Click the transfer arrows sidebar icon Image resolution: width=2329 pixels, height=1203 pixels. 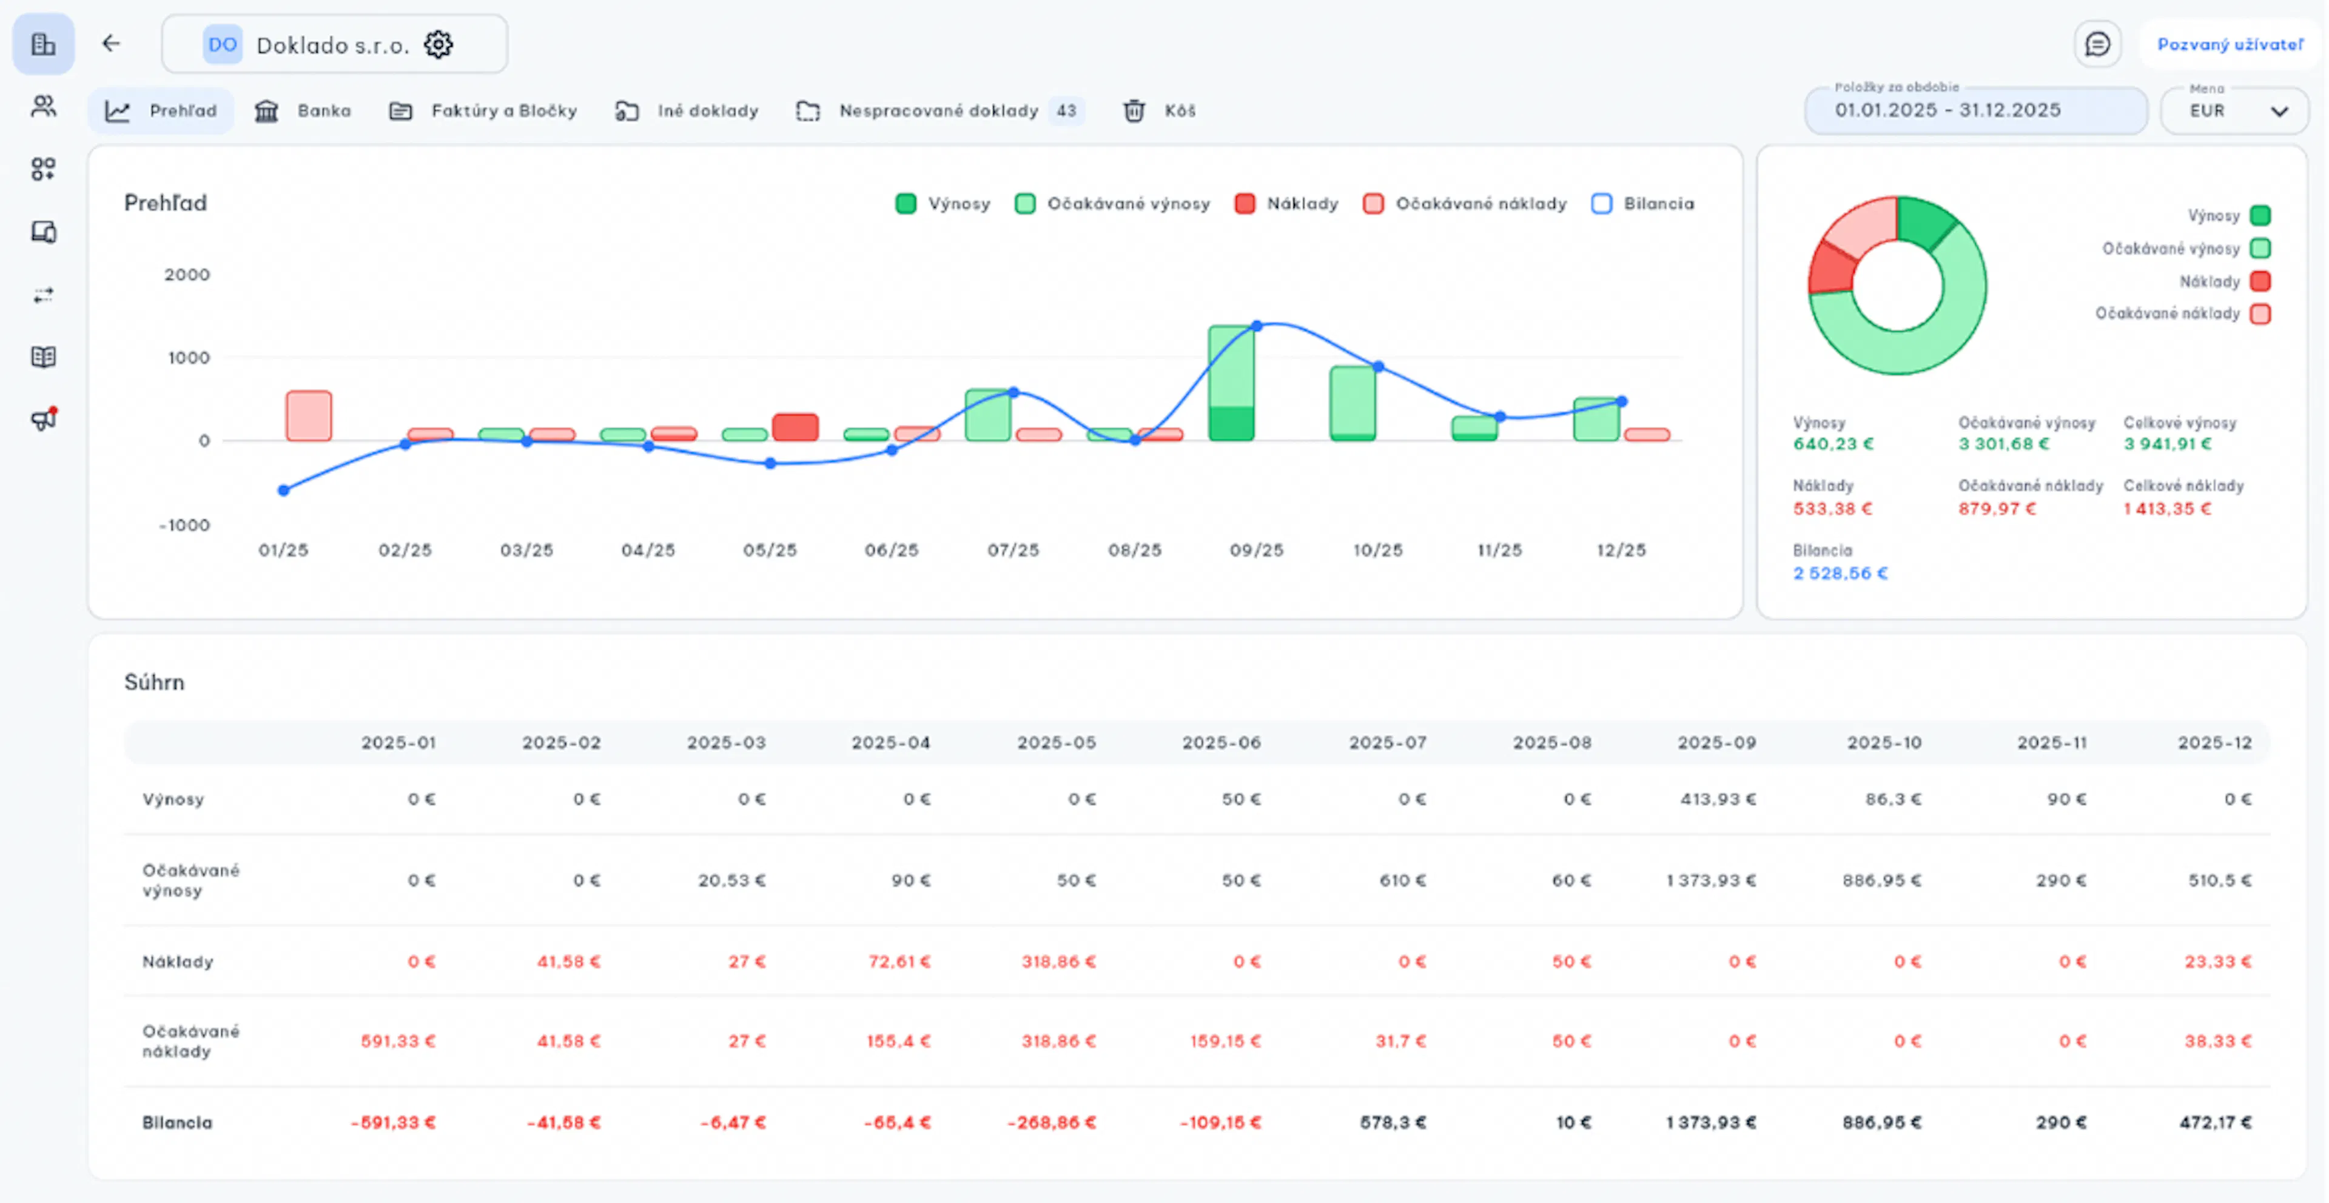coord(44,295)
